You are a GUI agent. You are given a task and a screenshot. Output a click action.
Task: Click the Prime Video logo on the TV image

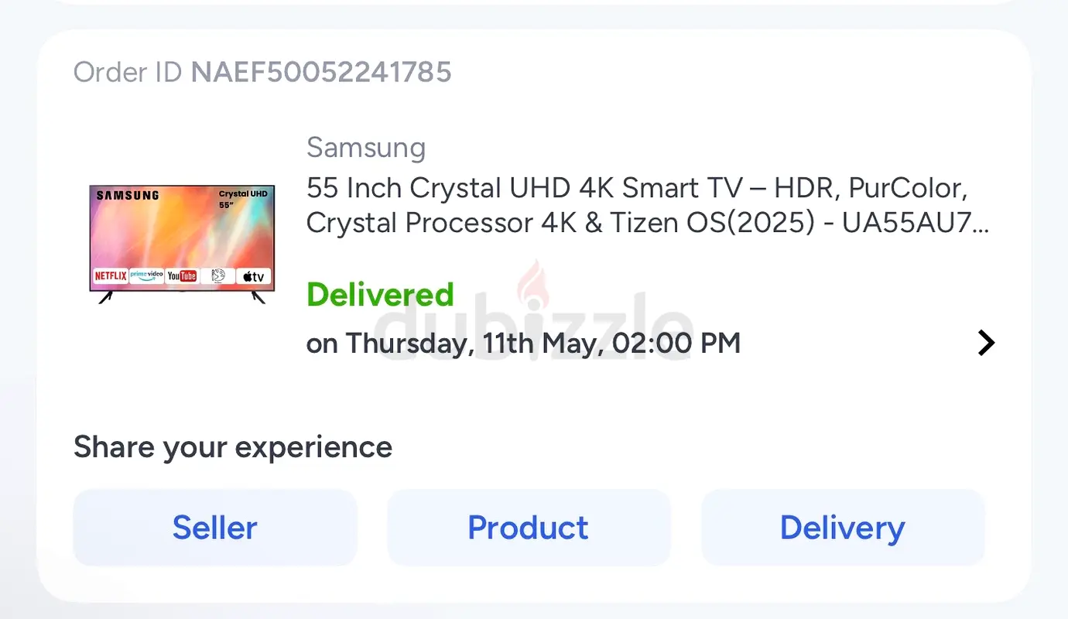(x=146, y=275)
